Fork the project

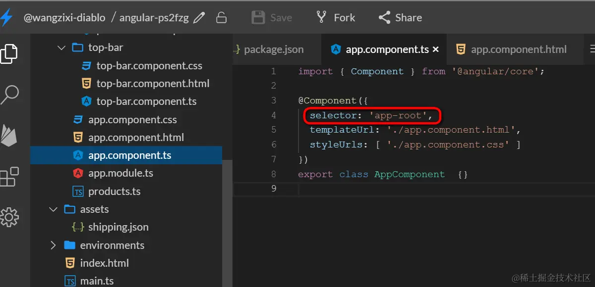pos(336,18)
